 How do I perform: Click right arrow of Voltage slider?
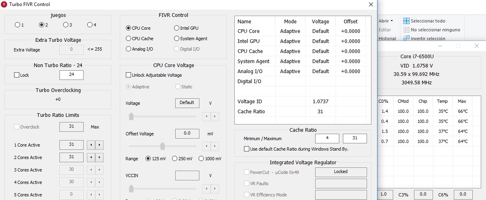[215, 116]
